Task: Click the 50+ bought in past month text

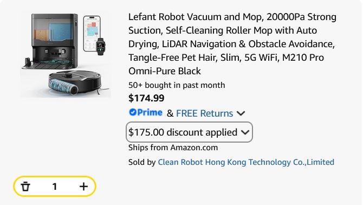Action: tap(177, 85)
